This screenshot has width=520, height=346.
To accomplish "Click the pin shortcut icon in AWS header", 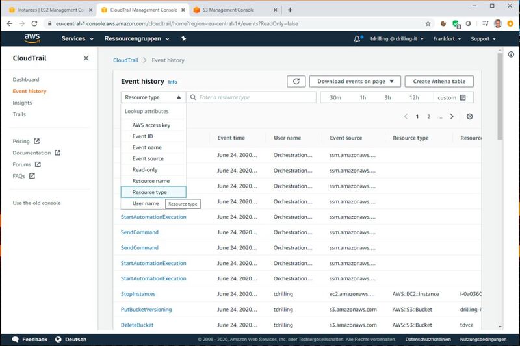I will 183,38.
